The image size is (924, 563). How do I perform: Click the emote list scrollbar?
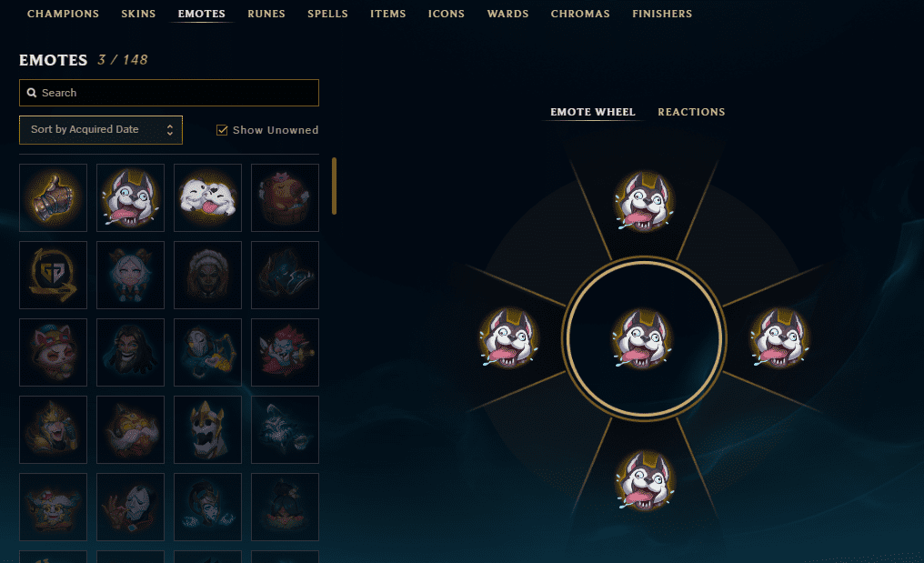coord(334,186)
